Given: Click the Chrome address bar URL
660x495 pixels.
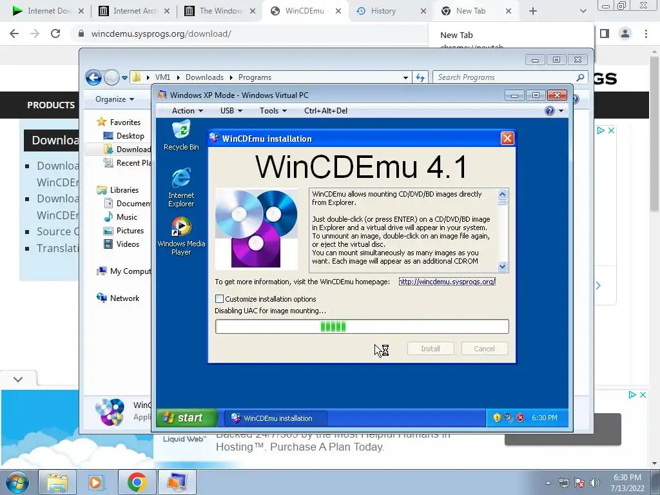Looking at the screenshot, I should click(x=160, y=34).
